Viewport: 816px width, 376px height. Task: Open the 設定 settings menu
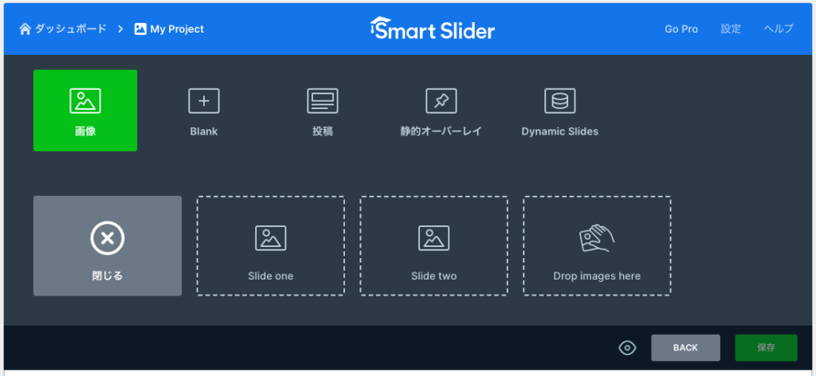click(x=731, y=29)
